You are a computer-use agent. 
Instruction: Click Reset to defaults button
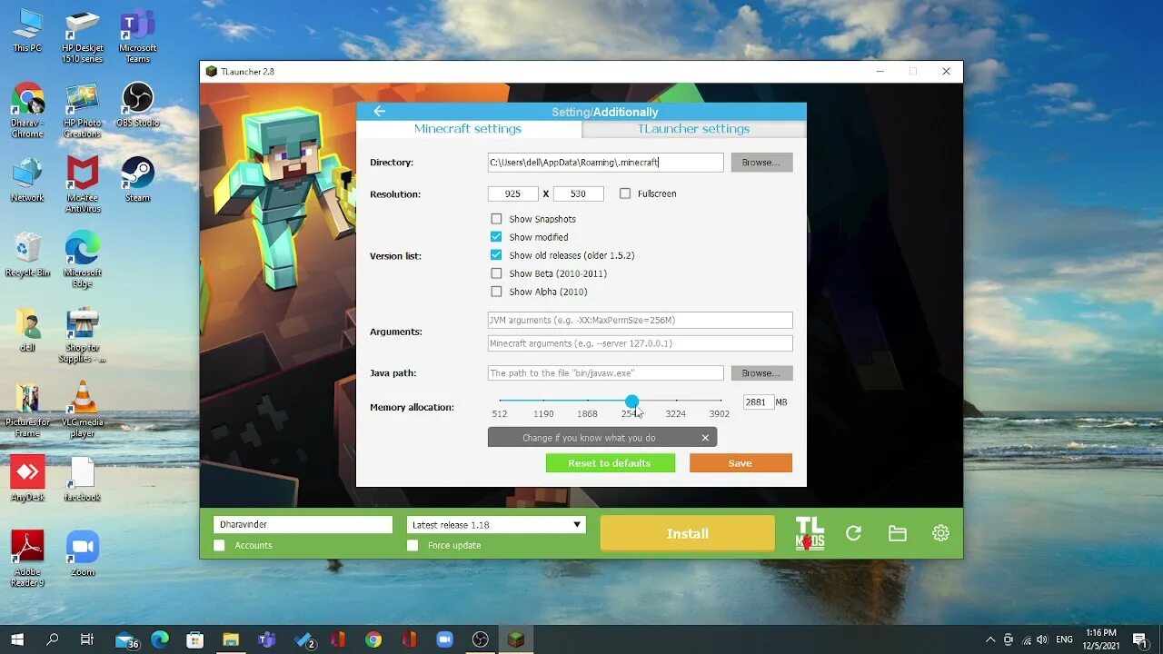coord(610,463)
